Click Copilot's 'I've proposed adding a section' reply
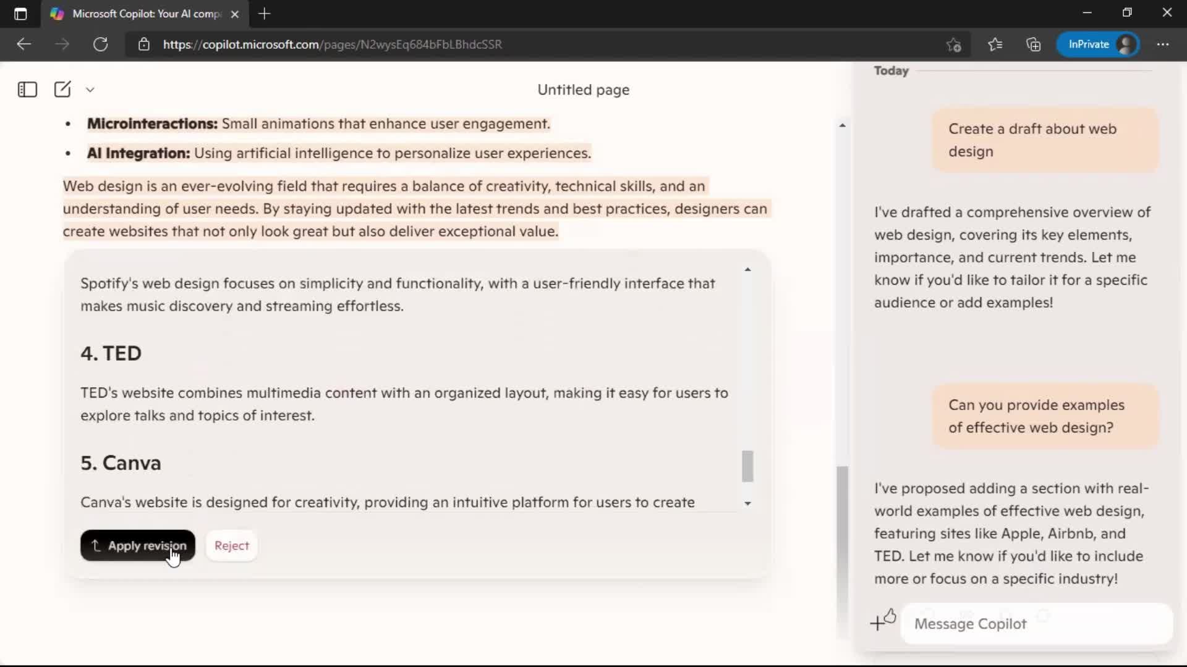Screen dimensions: 1187x667 click(1012, 534)
